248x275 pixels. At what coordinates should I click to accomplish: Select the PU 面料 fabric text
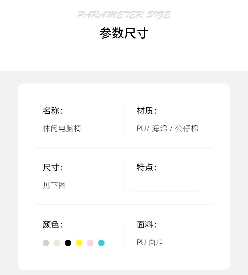[x=150, y=243]
